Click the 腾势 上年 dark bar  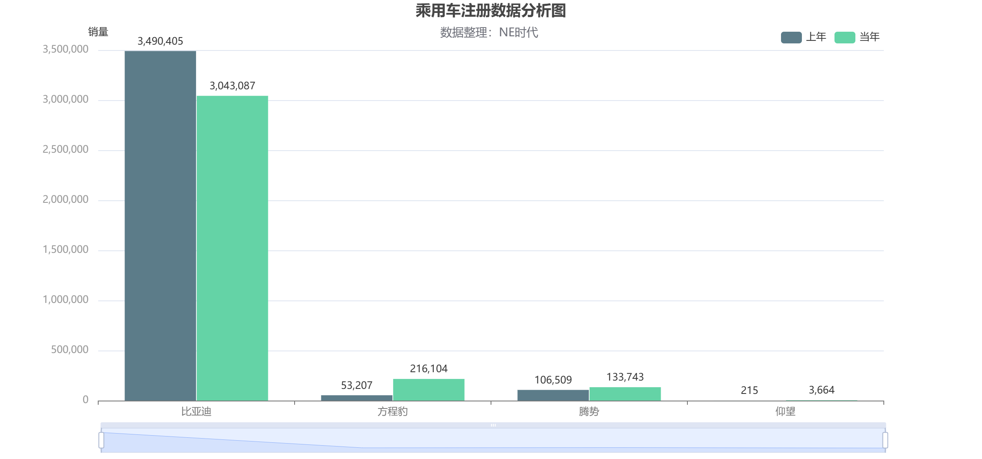(x=553, y=395)
